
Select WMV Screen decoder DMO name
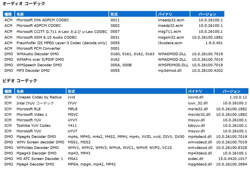(x=40, y=142)
